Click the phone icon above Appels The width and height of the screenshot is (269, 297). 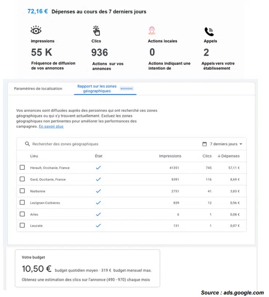[x=209, y=32]
